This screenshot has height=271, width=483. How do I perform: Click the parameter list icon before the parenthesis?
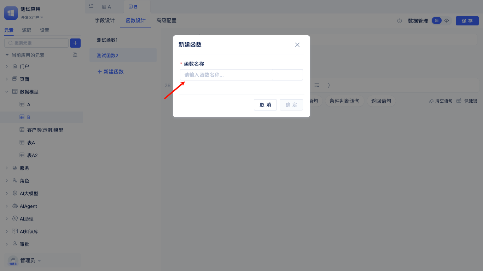pyautogui.click(x=317, y=85)
